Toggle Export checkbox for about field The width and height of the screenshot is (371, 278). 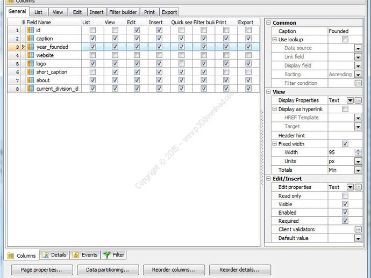tap(248, 81)
